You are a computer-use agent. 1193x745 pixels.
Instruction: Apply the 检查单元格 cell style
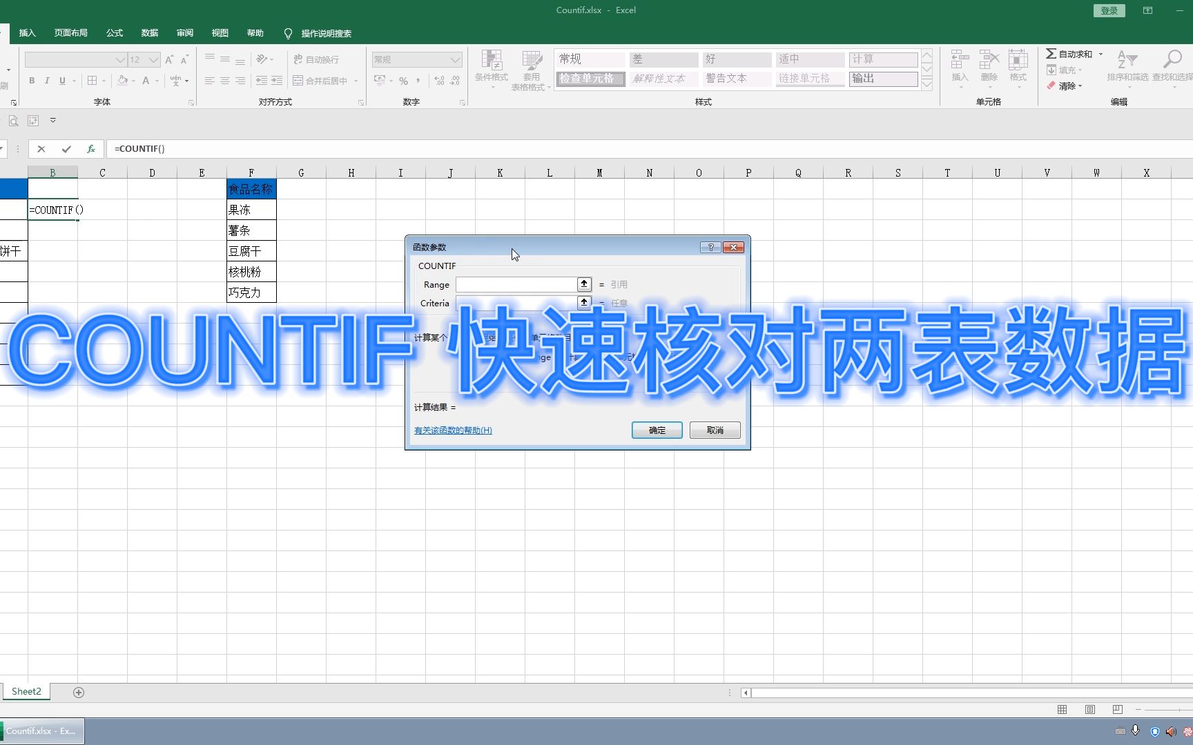click(590, 79)
